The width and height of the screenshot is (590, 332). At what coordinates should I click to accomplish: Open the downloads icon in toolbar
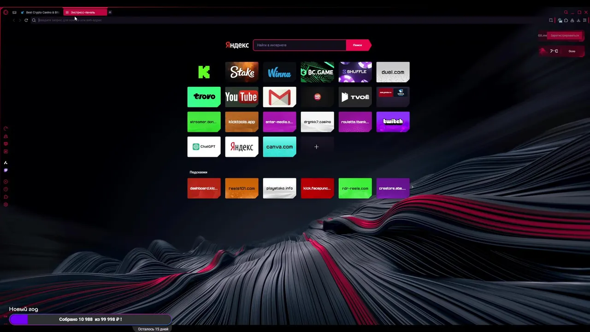(578, 20)
